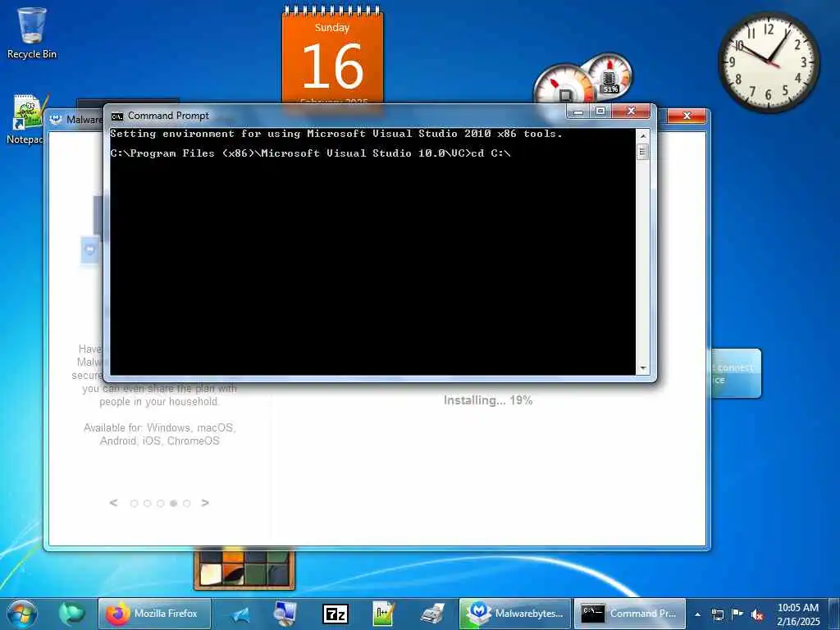Click the picture puzzle gadget
Screen dimensions: 840x630
click(244, 570)
